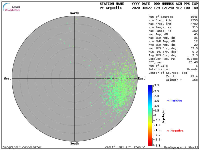The height and width of the screenshot is (150, 200).
Task: Click Max SNR Amp value 35
Action: click(x=196, y=38)
